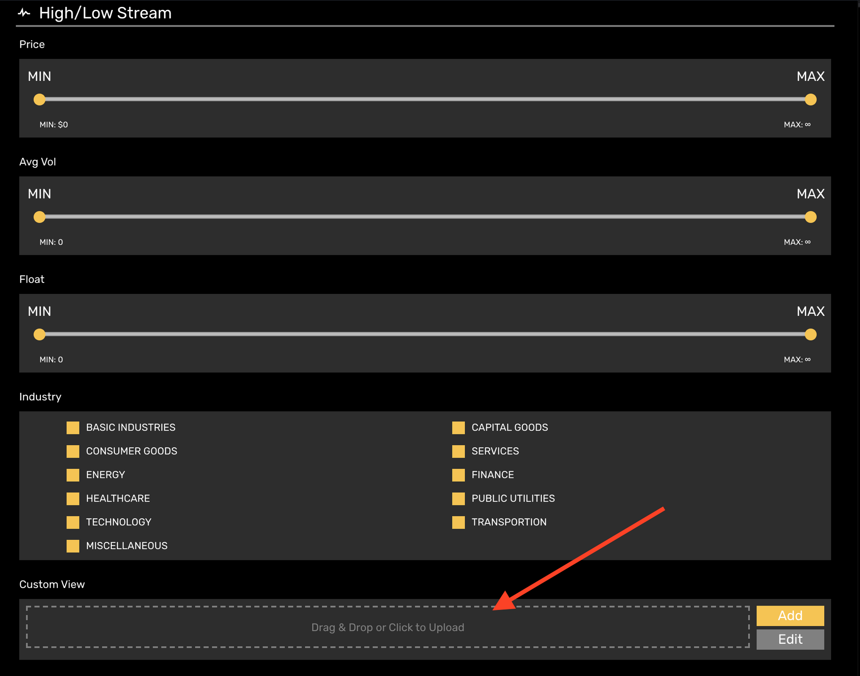The height and width of the screenshot is (676, 860).
Task: Click the Drag & Drop upload area
Action: pyautogui.click(x=387, y=627)
